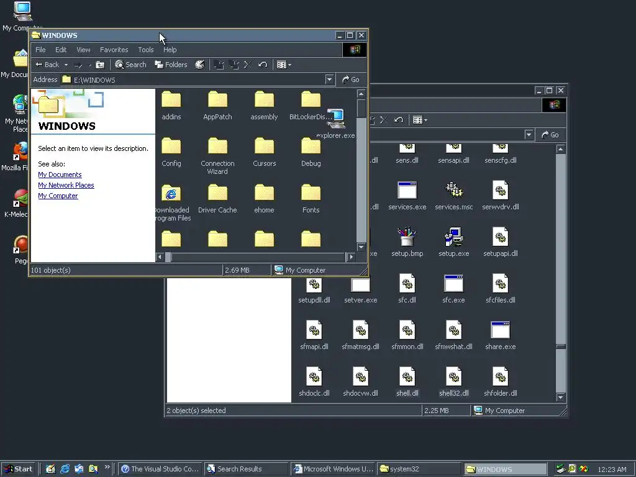Image resolution: width=636 pixels, height=477 pixels.
Task: Open the View menu
Action: (83, 50)
